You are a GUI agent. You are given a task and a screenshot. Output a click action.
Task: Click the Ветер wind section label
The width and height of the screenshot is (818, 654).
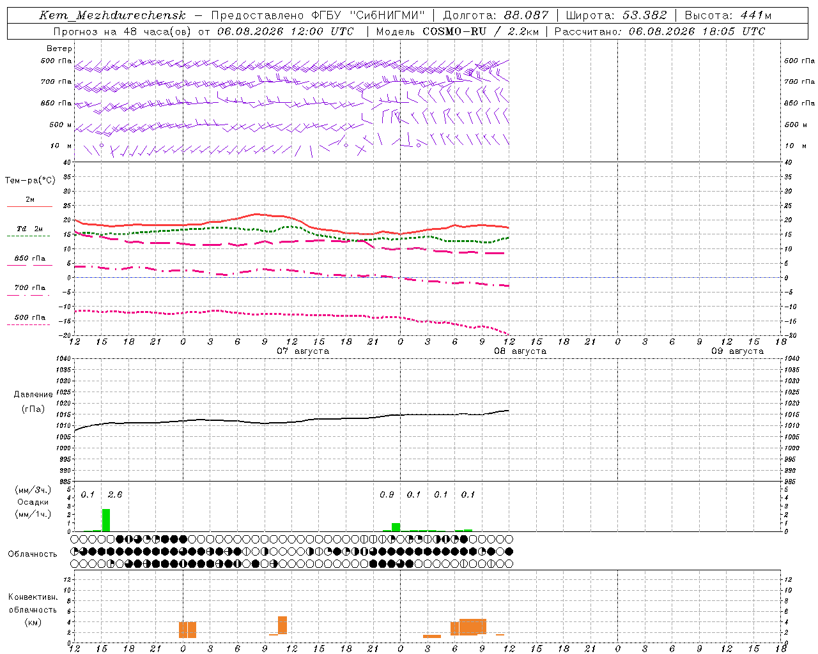tap(59, 49)
